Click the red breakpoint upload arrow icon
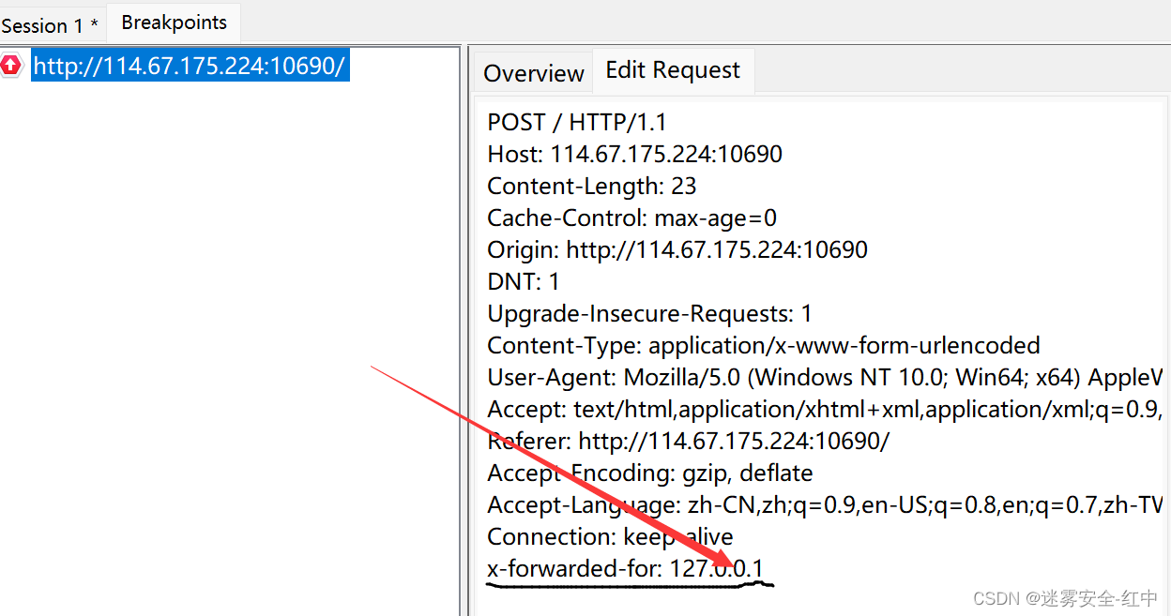This screenshot has width=1171, height=616. pos(10,66)
